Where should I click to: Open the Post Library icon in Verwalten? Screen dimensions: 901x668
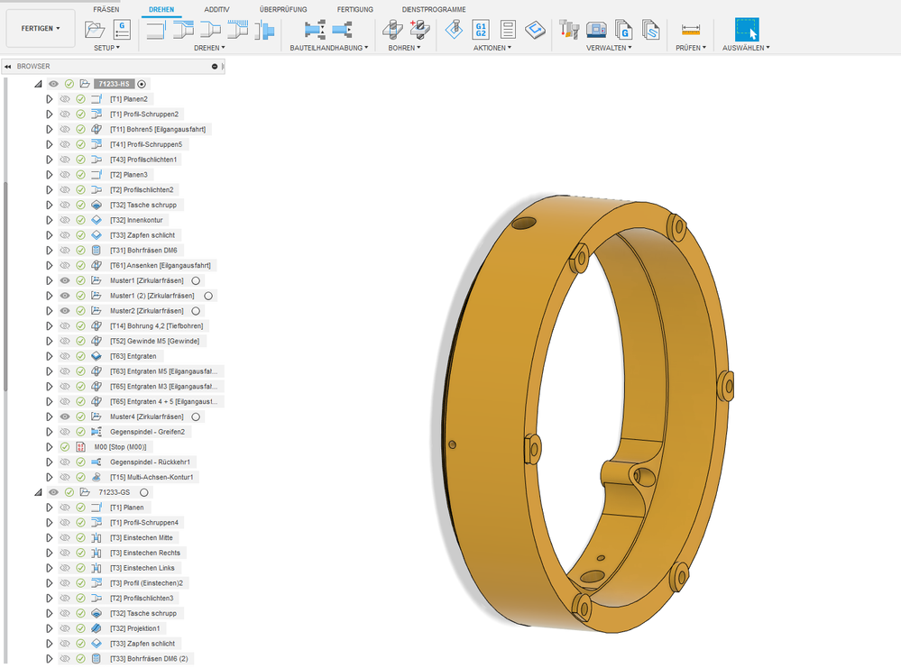[x=623, y=29]
